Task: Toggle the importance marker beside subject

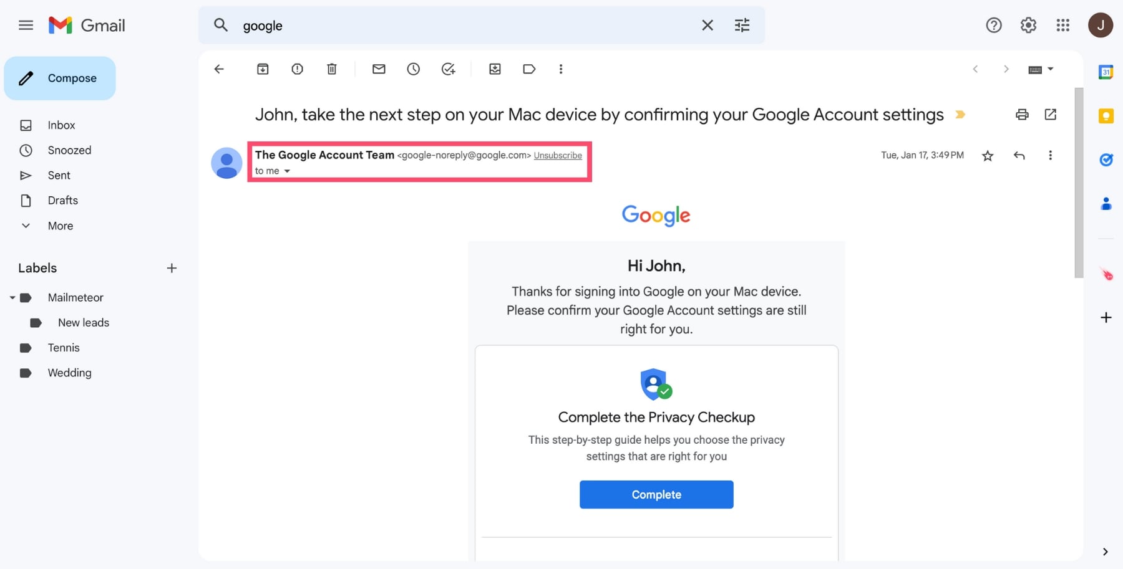Action: tap(961, 115)
